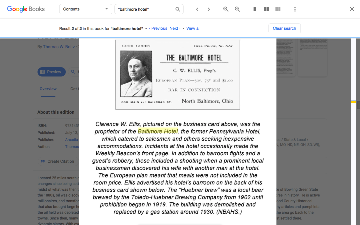The image size is (360, 225).
Task: Open the Contents dropdown
Action: tap(85, 9)
